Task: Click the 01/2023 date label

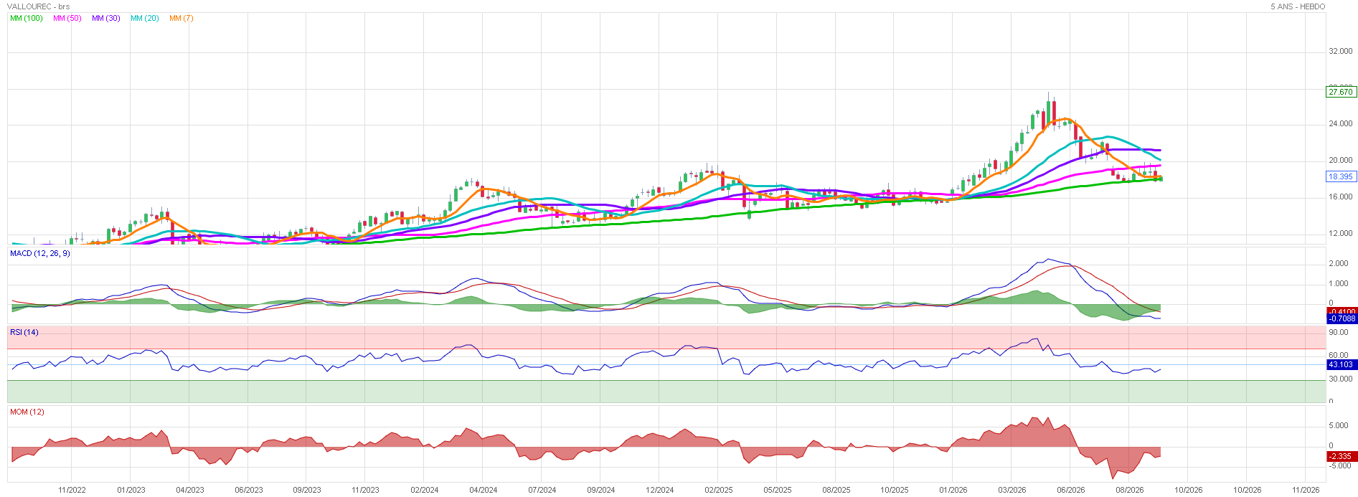Action: pyautogui.click(x=131, y=491)
